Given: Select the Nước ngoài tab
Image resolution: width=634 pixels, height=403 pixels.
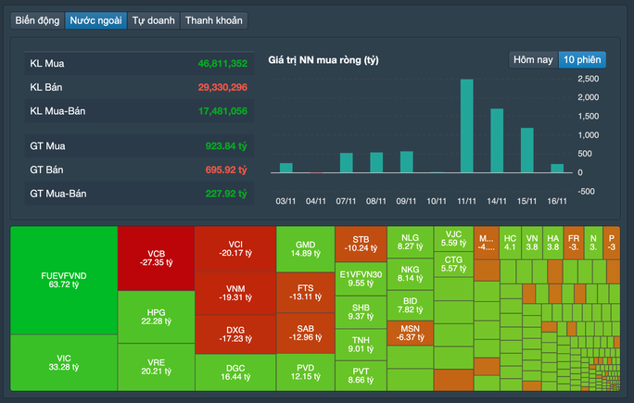Looking at the screenshot, I should click(x=95, y=19).
